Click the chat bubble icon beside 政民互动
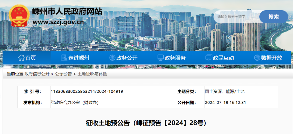The height and width of the screenshot is (134, 293). pos(209,58)
